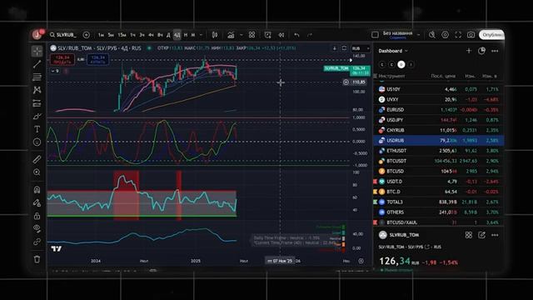The width and height of the screenshot is (533, 300).
Task: Click the buy price blue button
Action: pyautogui.click(x=98, y=59)
